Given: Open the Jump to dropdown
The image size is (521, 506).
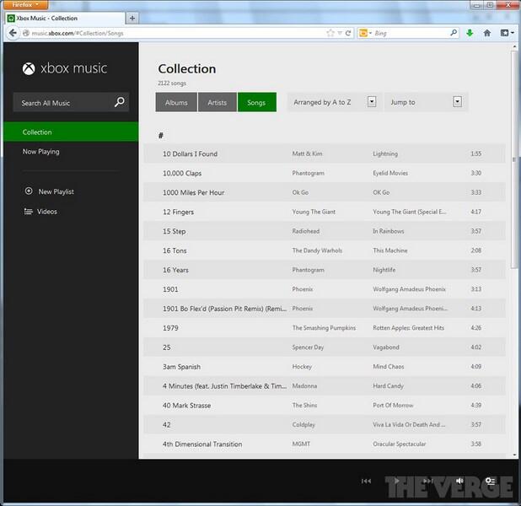Looking at the screenshot, I should [458, 102].
